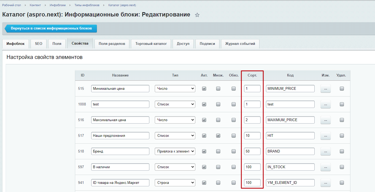375x192 pixels.
Task: Switch to the Торговый каталог tab
Action: click(x=151, y=44)
